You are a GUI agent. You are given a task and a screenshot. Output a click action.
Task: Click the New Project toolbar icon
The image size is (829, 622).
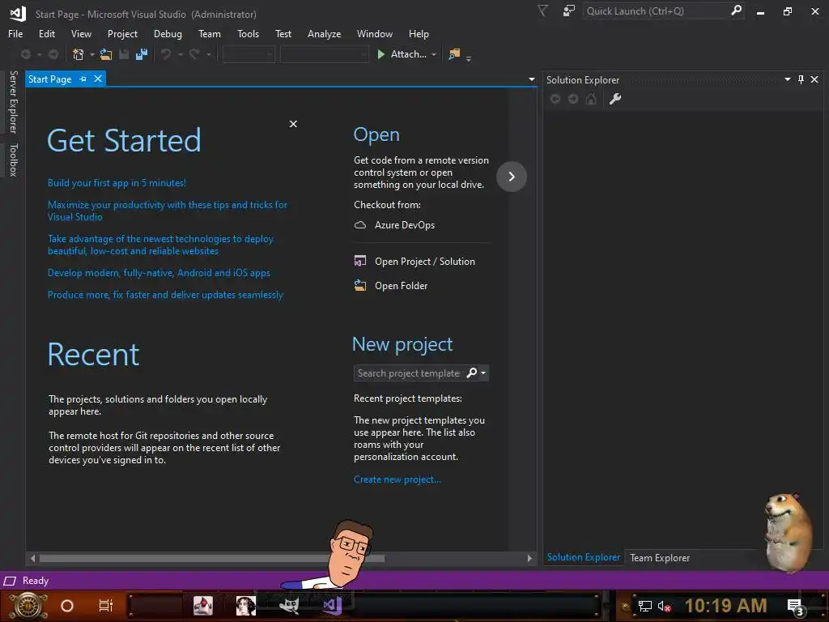point(79,54)
